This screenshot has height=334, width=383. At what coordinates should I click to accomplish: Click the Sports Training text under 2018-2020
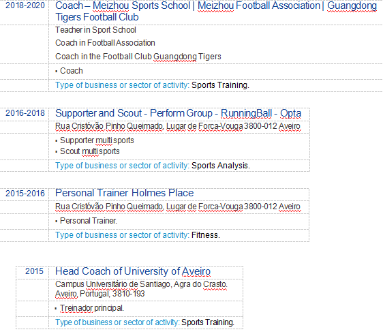pos(220,85)
